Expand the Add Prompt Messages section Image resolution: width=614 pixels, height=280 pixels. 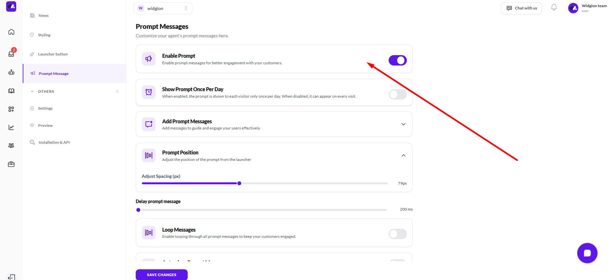[403, 124]
